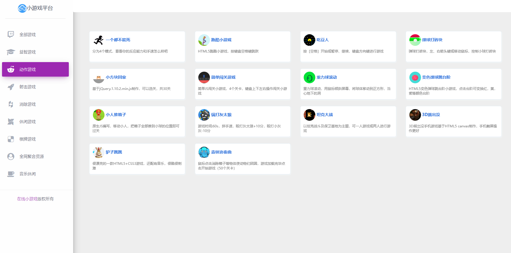The width and height of the screenshot is (511, 253).
Task: Open the 休闲游戏 category
Action: point(35,122)
